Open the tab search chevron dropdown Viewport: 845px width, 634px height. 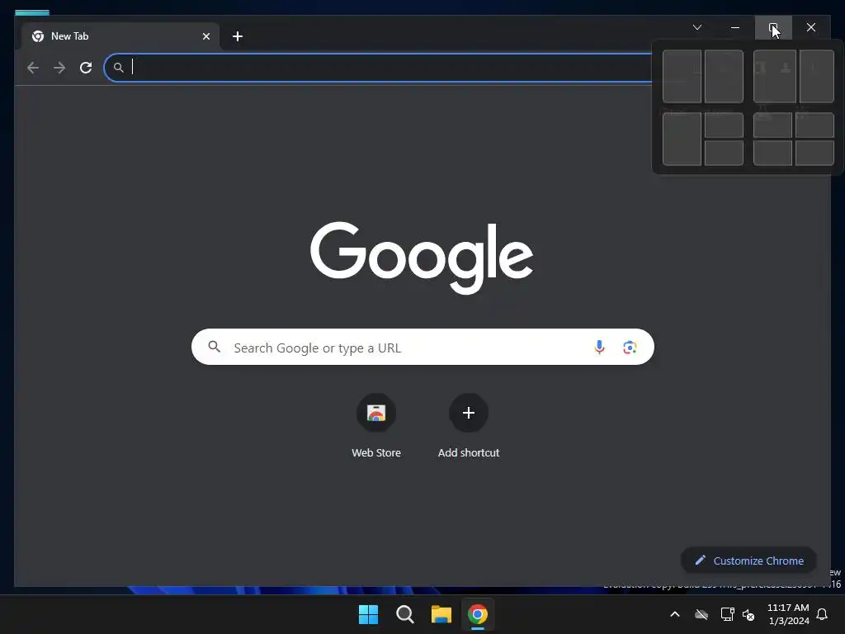[697, 27]
